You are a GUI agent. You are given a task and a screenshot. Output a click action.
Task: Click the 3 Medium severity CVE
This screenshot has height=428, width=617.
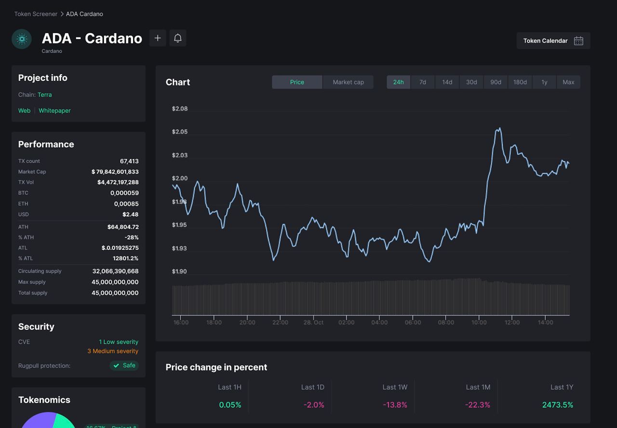coord(113,351)
